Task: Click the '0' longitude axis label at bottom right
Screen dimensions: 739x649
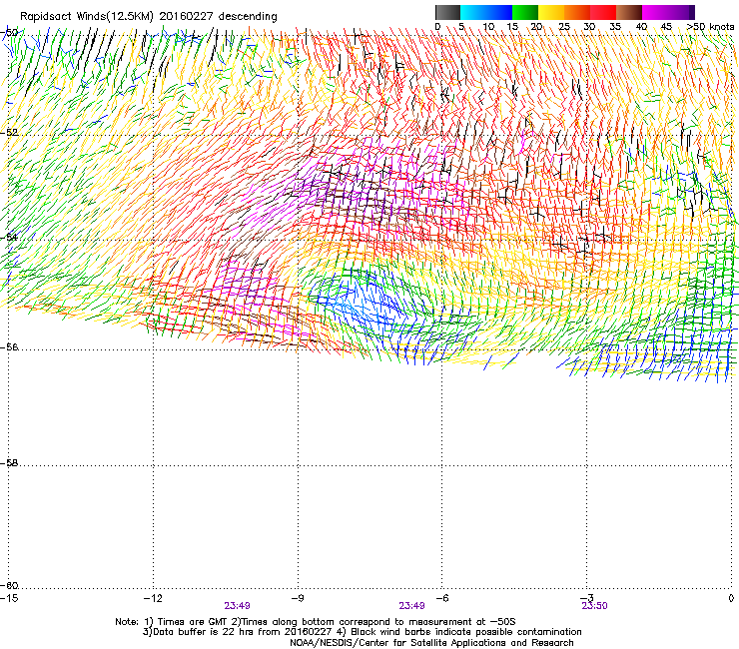Action: click(x=731, y=598)
